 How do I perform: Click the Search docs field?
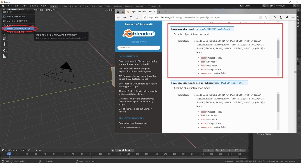point(139,47)
